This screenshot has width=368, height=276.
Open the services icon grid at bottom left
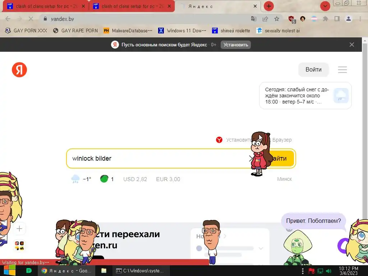19,246
